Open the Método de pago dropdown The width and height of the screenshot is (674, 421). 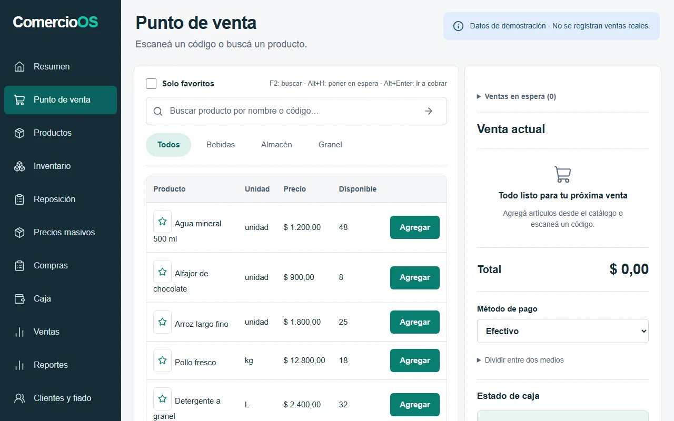point(562,331)
